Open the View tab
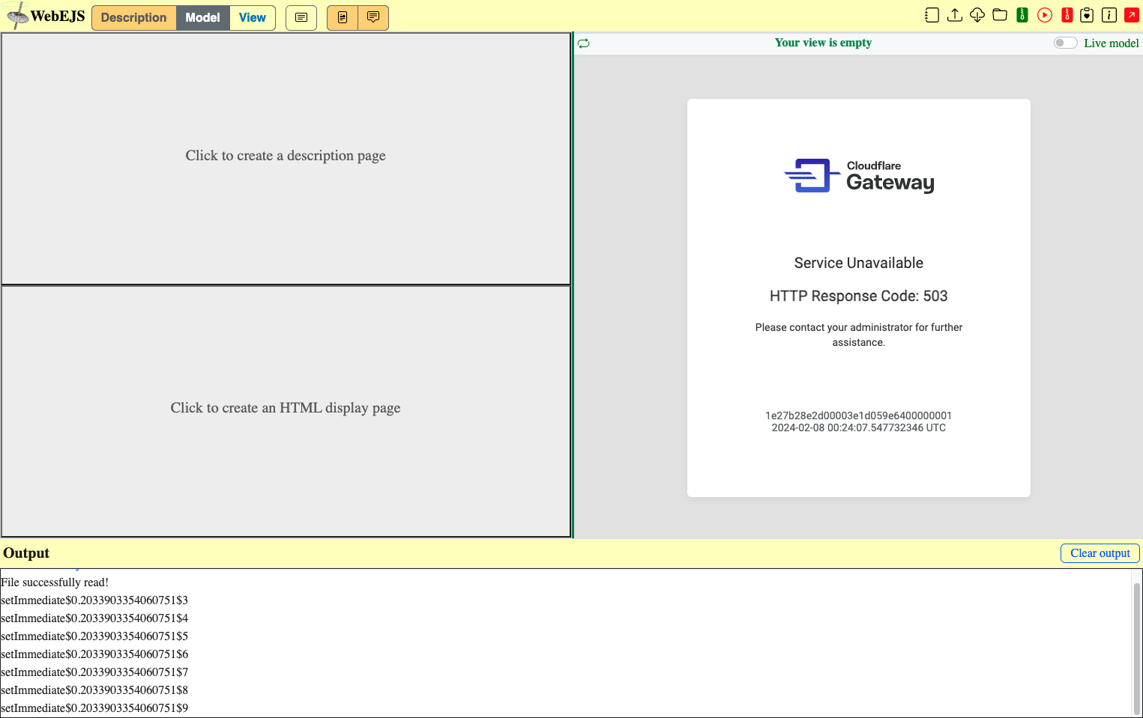1143x718 pixels. (x=253, y=17)
